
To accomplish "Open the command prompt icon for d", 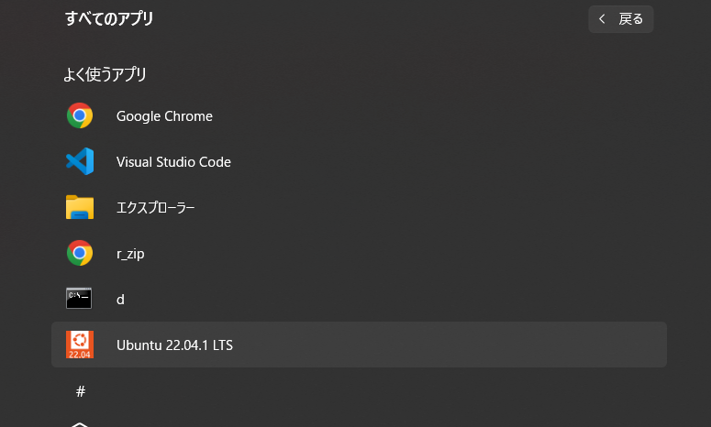I will [79, 298].
